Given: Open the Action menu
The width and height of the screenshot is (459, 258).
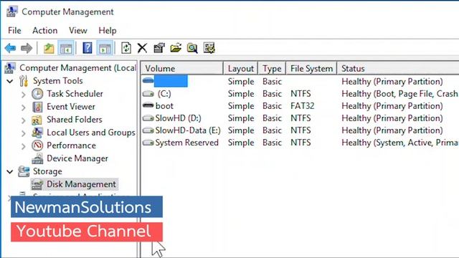Looking at the screenshot, I should pyautogui.click(x=44, y=30).
